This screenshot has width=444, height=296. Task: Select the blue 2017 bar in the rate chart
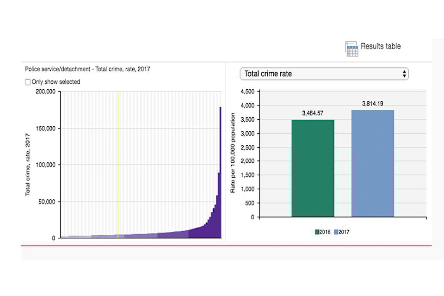coord(373,164)
